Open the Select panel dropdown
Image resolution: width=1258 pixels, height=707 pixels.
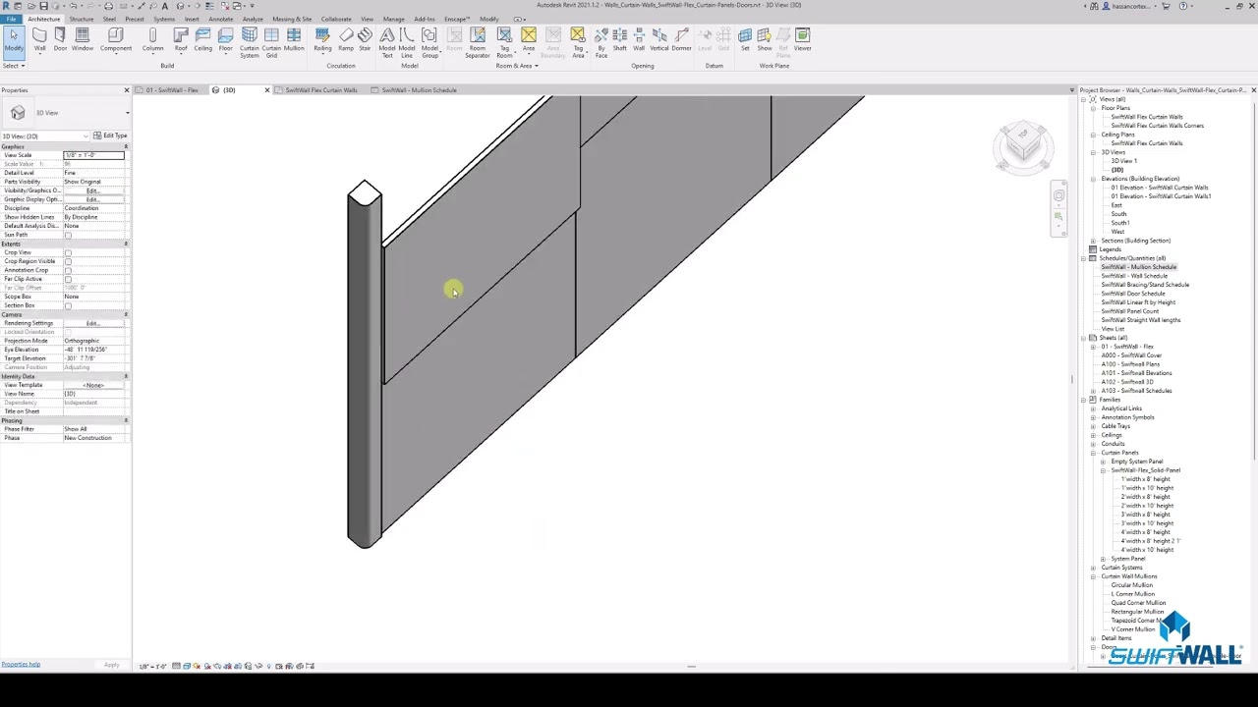[13, 66]
